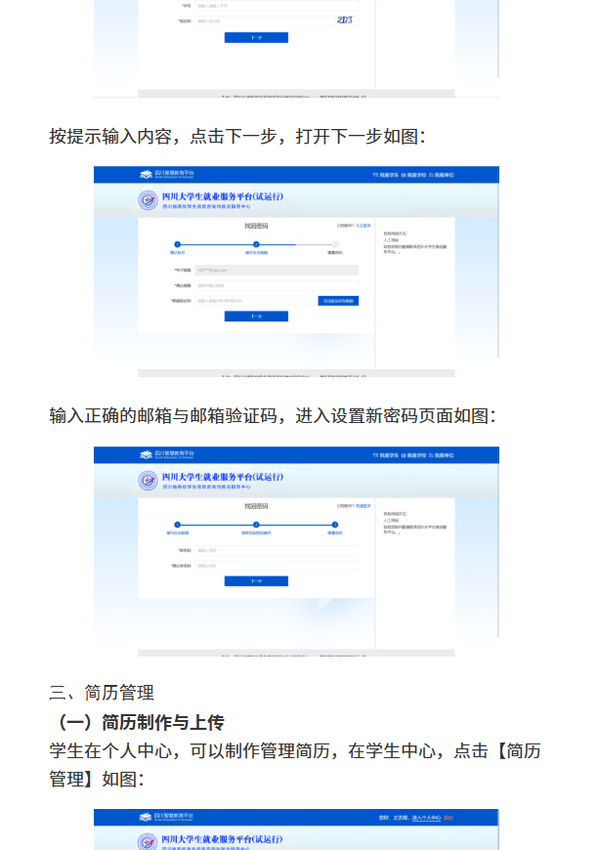This screenshot has width=599, height=850.
Task: Click the unfinished grey step 3 circle
Action: pos(335,244)
